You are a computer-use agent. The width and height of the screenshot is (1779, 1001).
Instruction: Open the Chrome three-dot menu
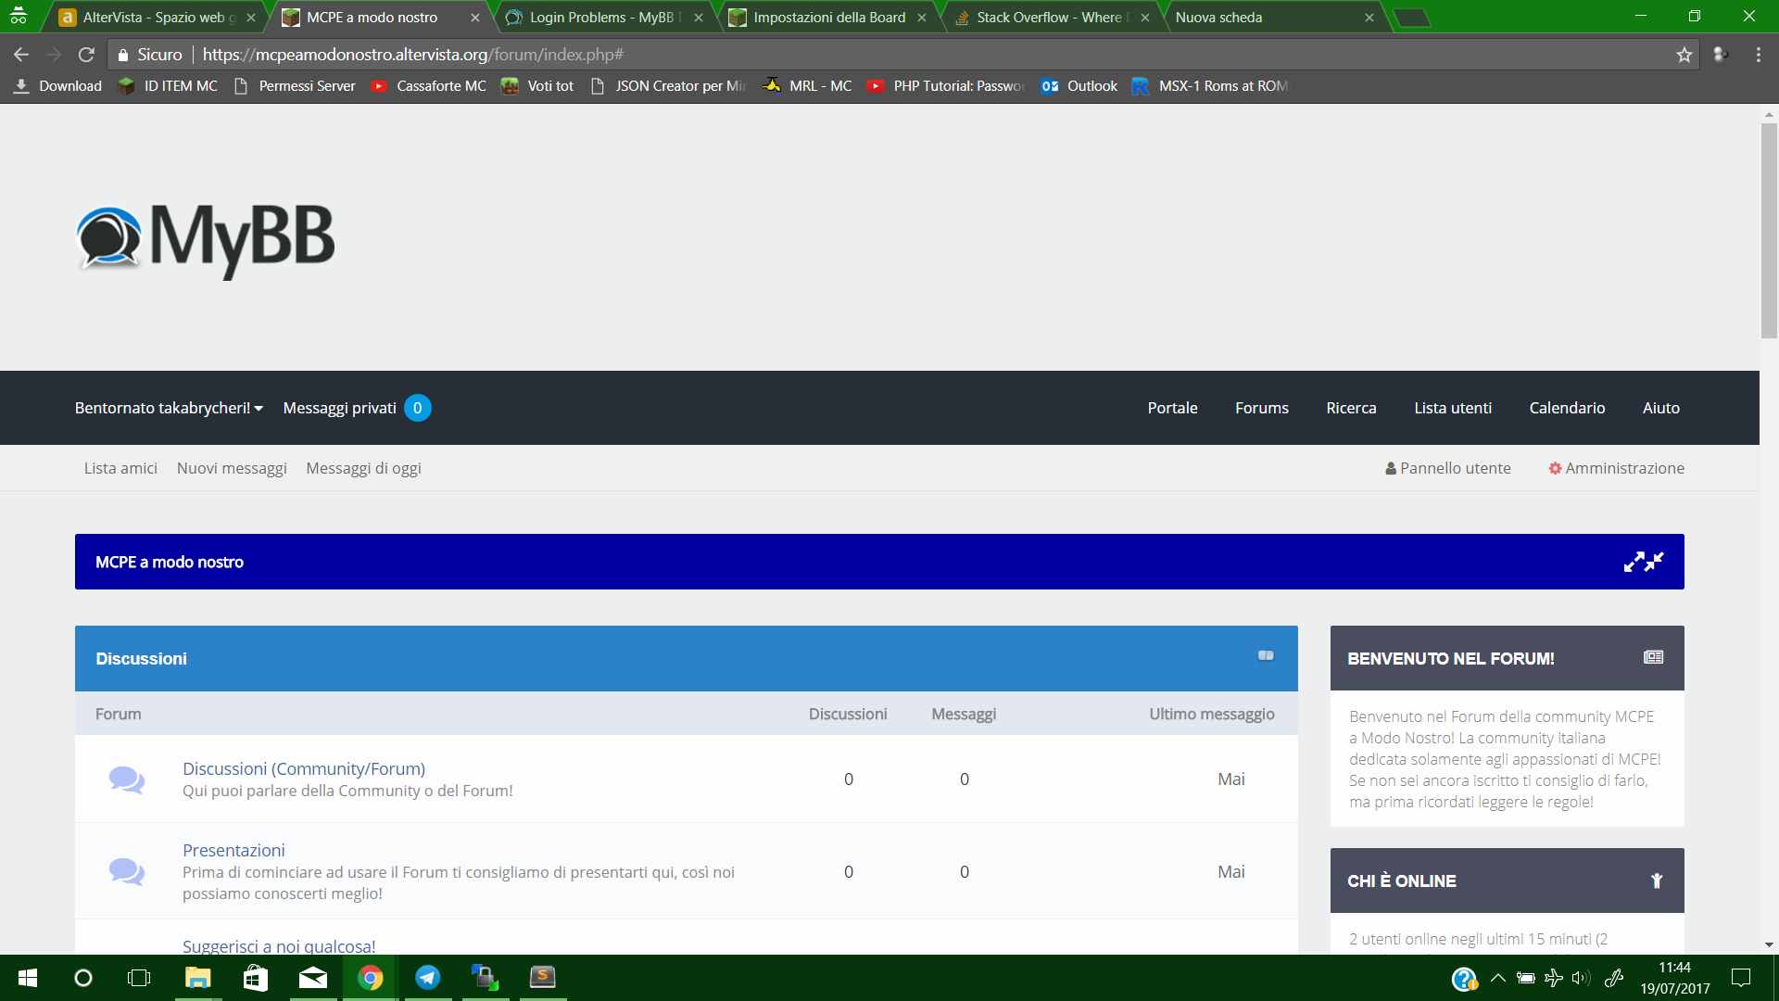coord(1758,55)
